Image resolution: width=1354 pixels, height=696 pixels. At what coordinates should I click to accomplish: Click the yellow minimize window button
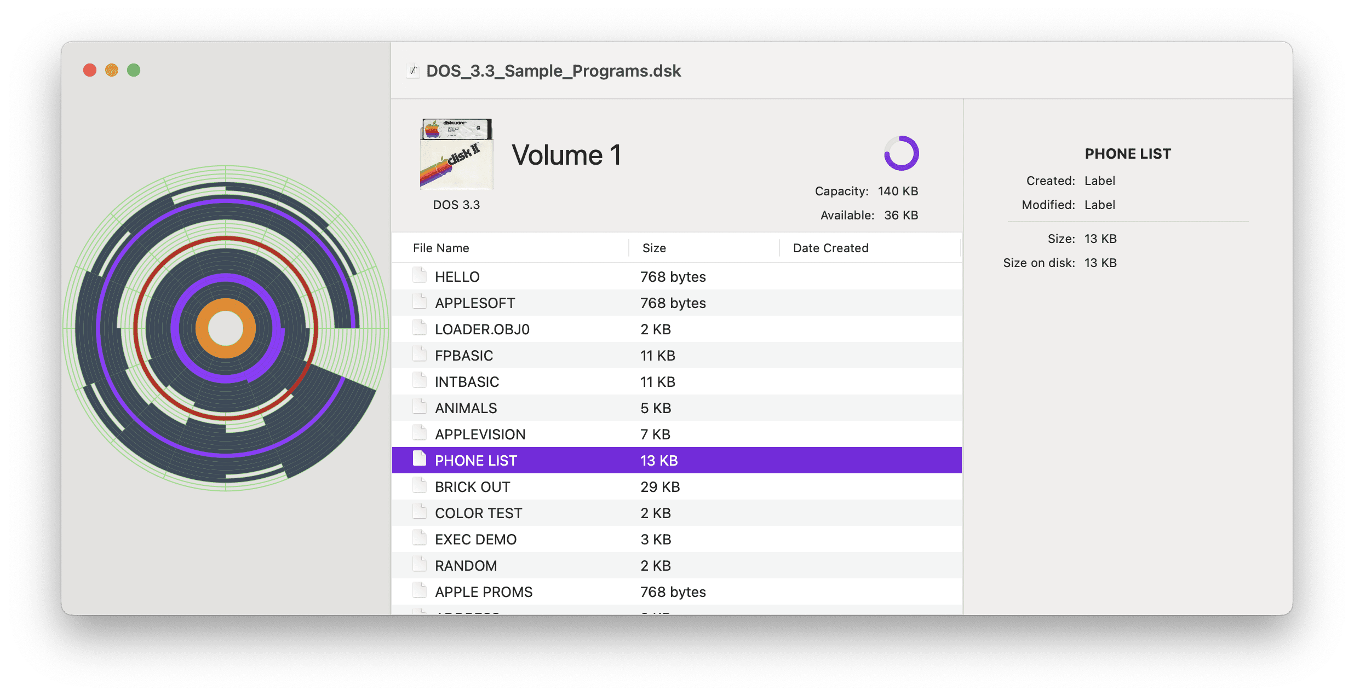(x=112, y=70)
